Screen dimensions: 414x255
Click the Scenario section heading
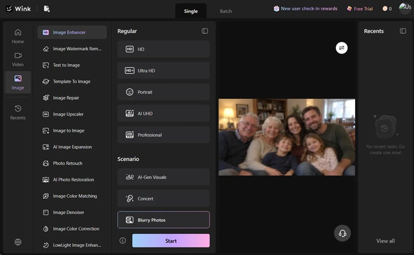click(x=128, y=159)
